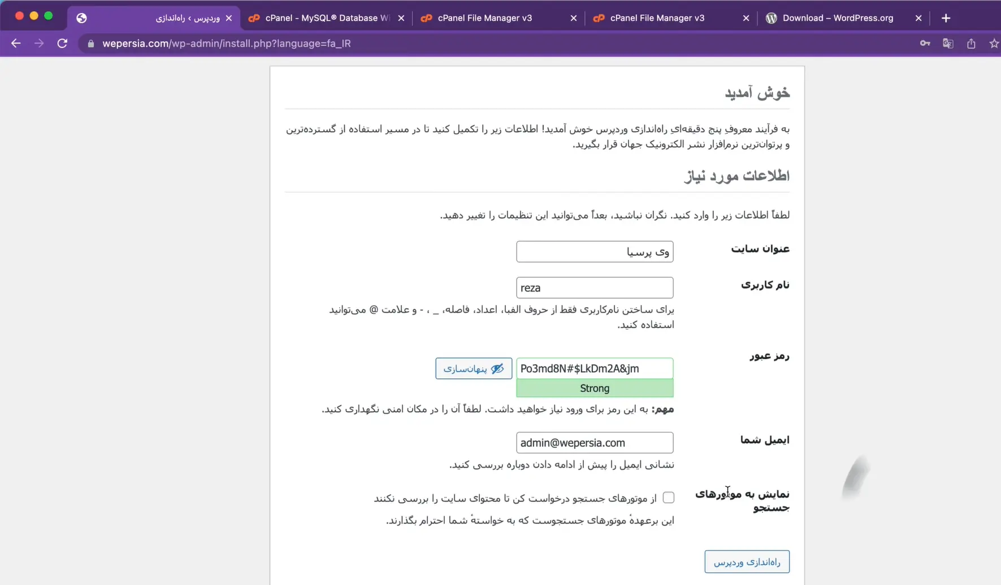
Task: Switch to second cPanel File Manager v3 tab
Action: (x=671, y=18)
